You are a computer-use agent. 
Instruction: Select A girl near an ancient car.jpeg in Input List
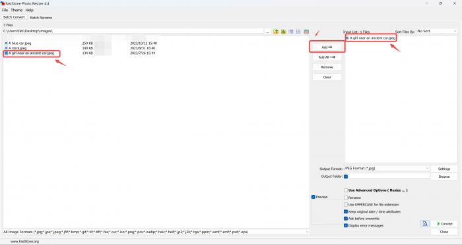[x=373, y=38]
